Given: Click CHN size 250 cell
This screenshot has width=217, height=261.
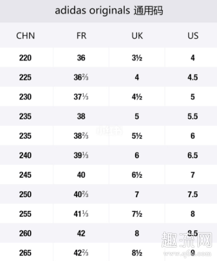Looking at the screenshot, I should (25, 194).
